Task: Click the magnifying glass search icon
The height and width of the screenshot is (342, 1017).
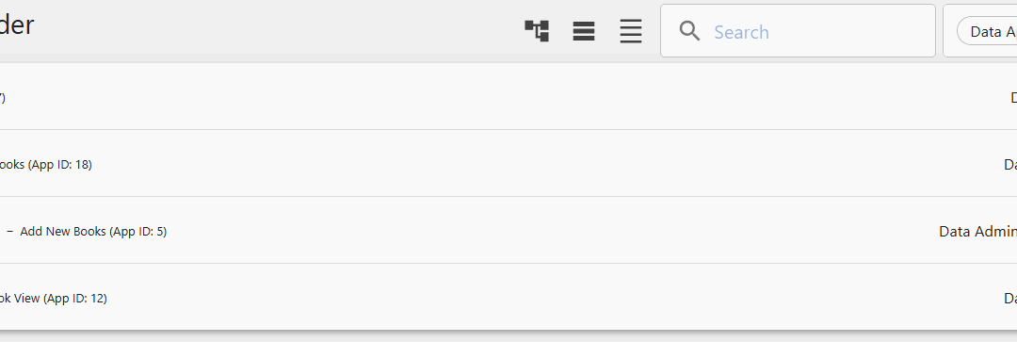Action: click(689, 31)
